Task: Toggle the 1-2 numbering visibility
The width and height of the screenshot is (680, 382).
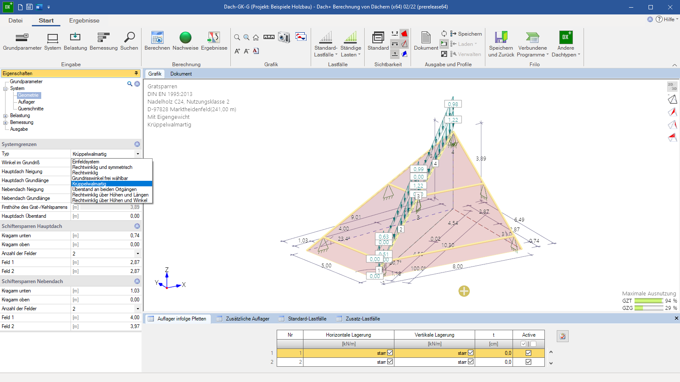Action: tap(395, 34)
